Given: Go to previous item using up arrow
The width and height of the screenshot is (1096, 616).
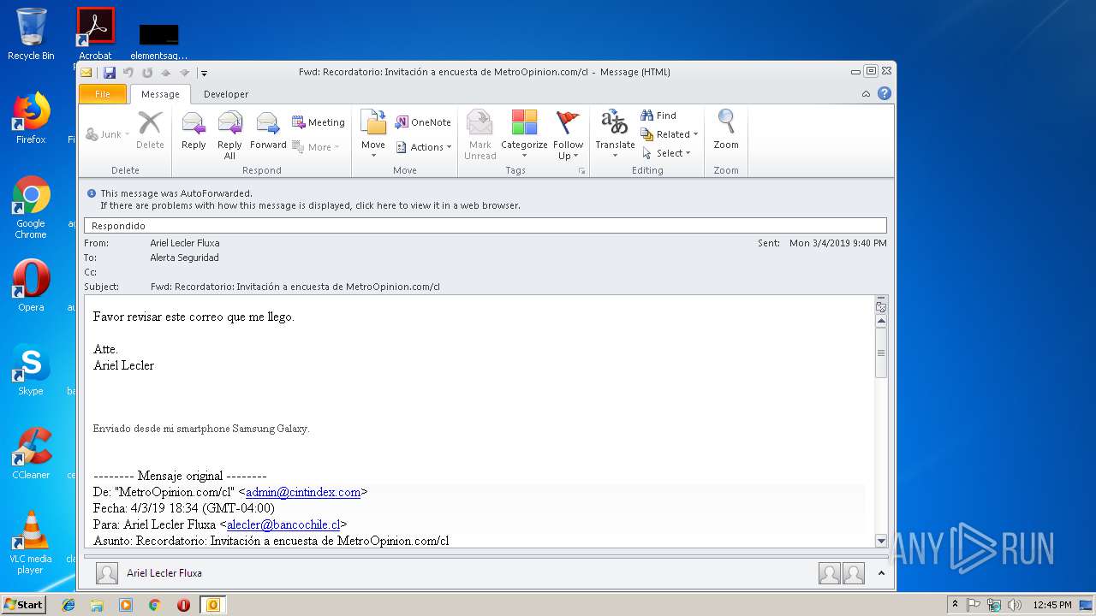Looking at the screenshot, I should tap(166, 73).
